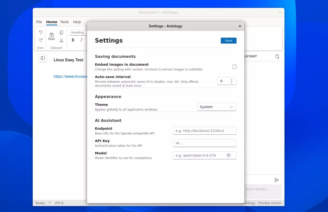Image resolution: width=328 pixels, height=212 pixels.
Task: Open the Help menu
Action: click(x=77, y=22)
